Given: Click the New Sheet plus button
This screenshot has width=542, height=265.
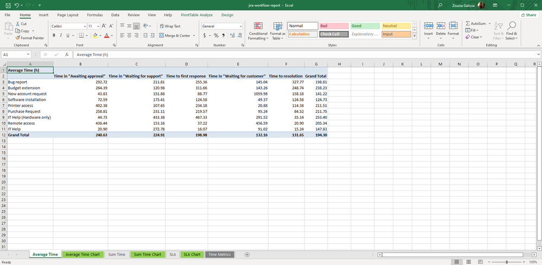Looking at the screenshot, I should (247, 255).
